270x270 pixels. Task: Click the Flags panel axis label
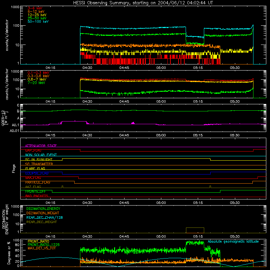tap(13, 168)
